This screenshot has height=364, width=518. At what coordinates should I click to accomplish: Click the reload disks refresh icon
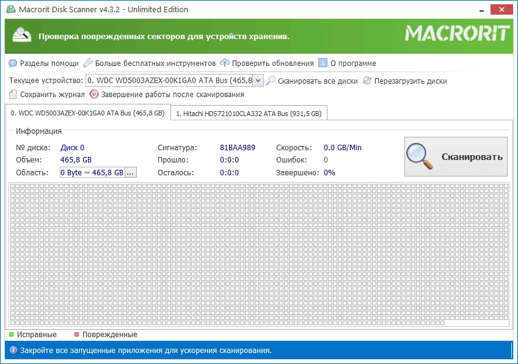click(367, 81)
